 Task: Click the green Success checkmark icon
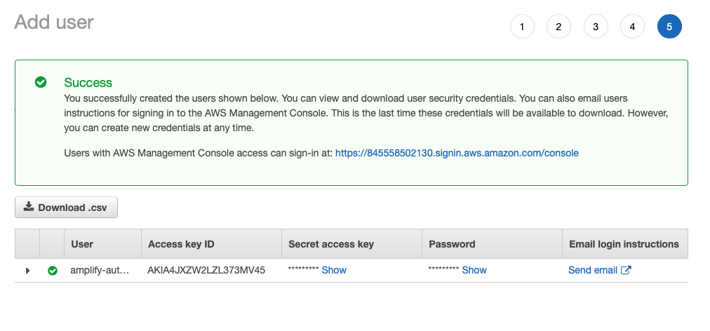[41, 82]
